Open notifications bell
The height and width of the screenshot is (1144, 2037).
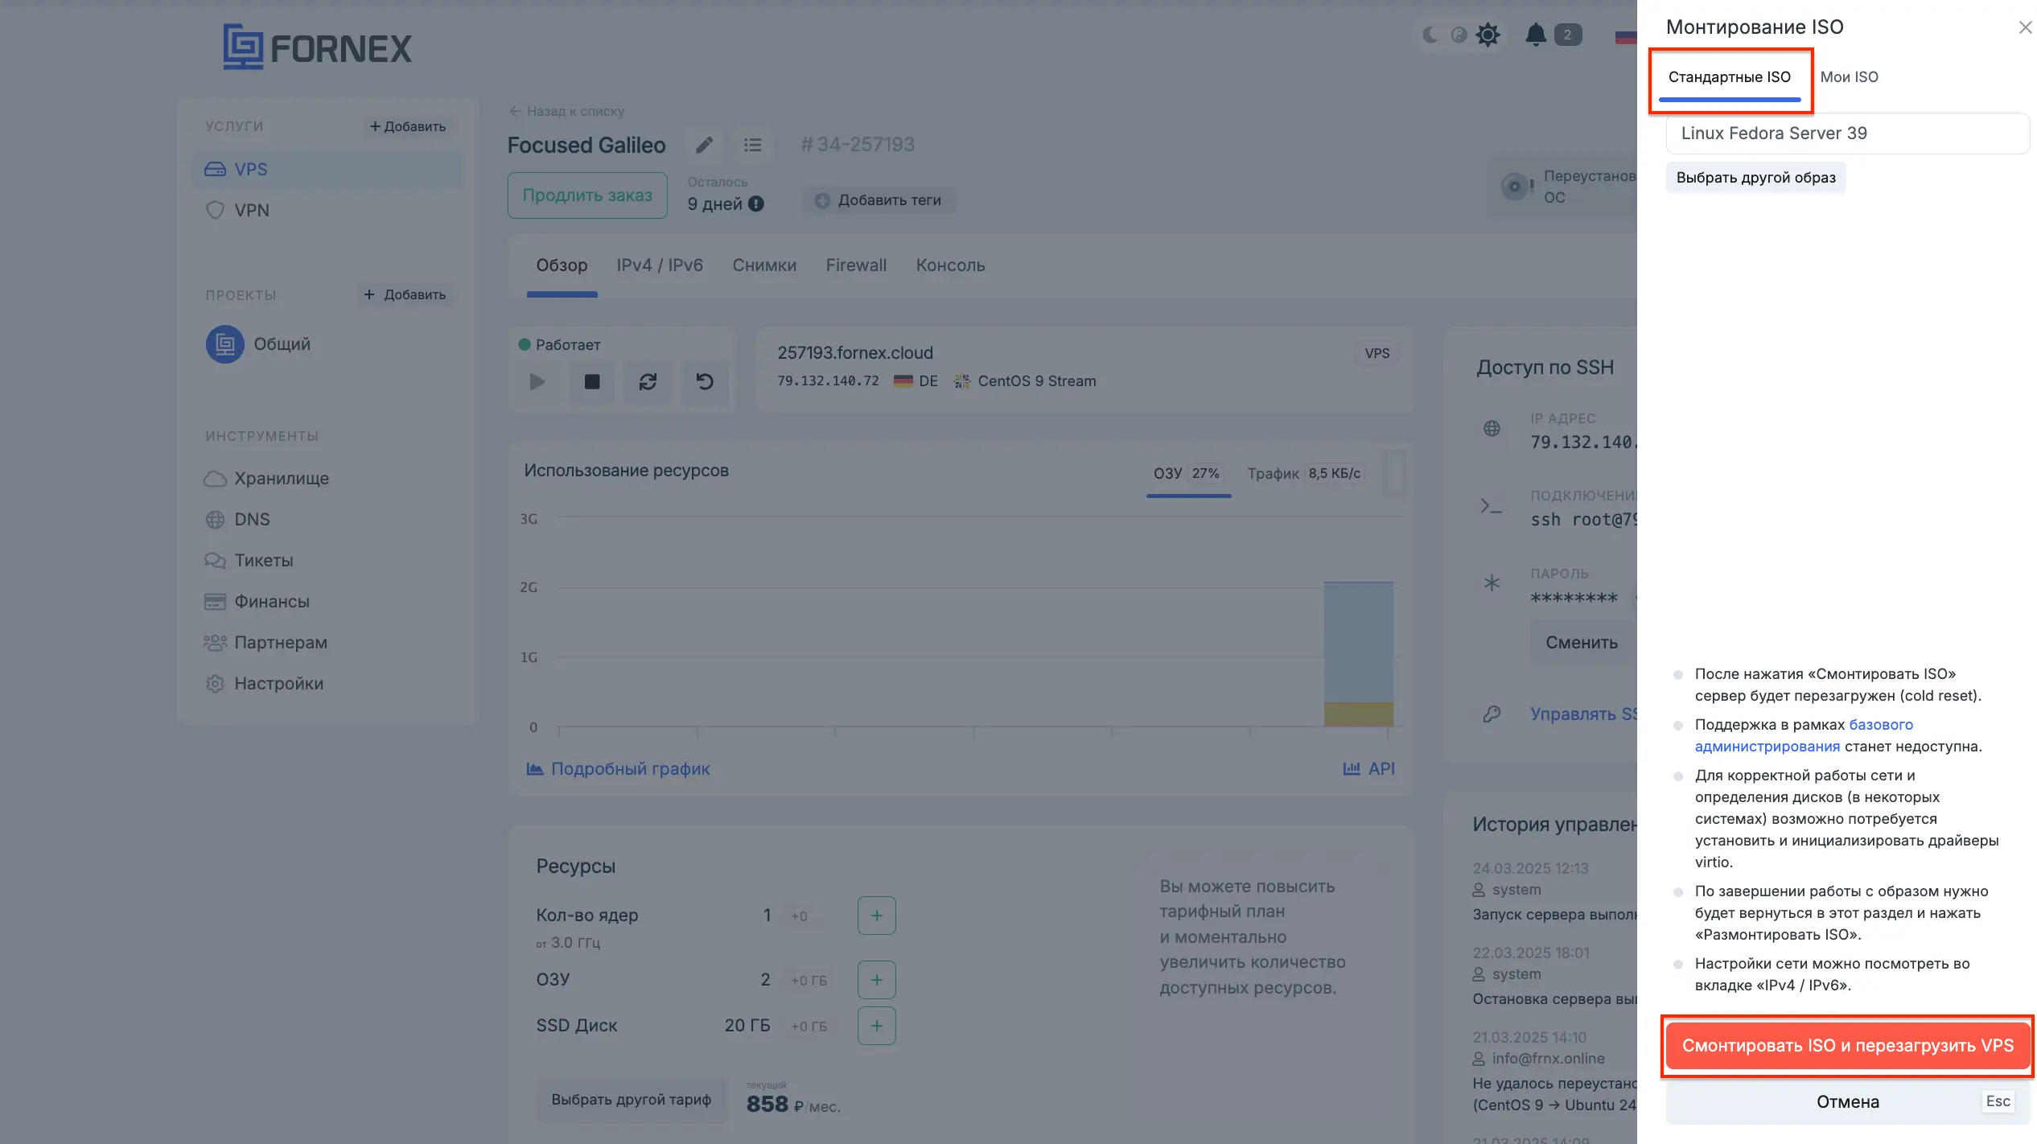coord(1536,35)
